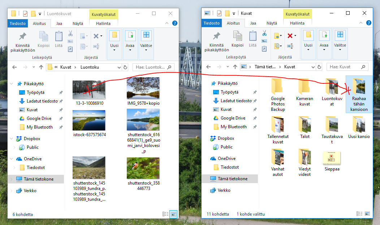
Task: Click Liitä paste icon in Kuvat window
Action: coord(252,36)
